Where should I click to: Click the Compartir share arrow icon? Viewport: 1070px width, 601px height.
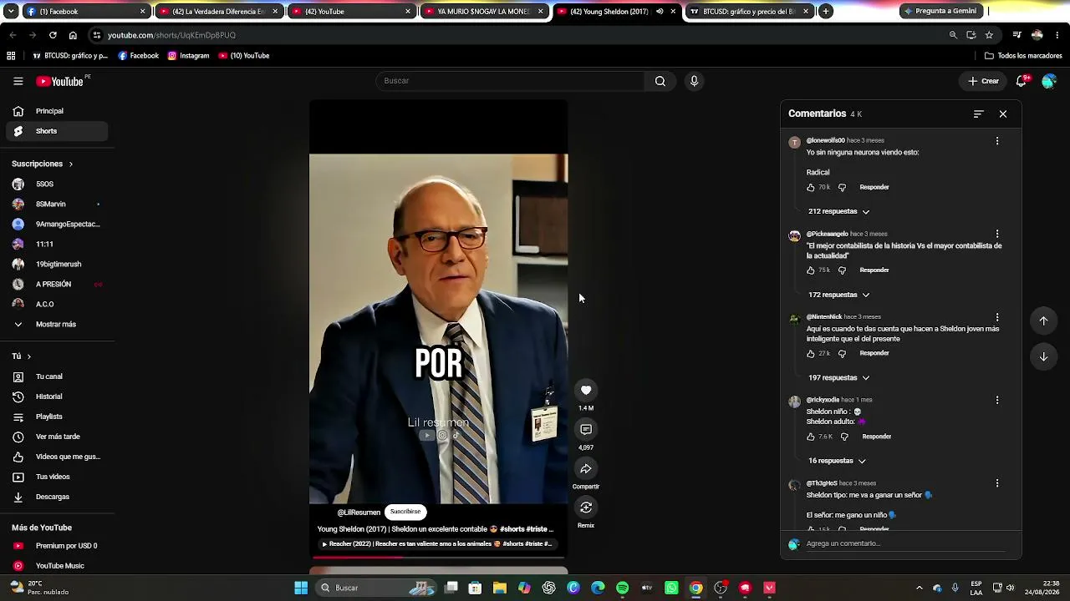click(x=586, y=468)
